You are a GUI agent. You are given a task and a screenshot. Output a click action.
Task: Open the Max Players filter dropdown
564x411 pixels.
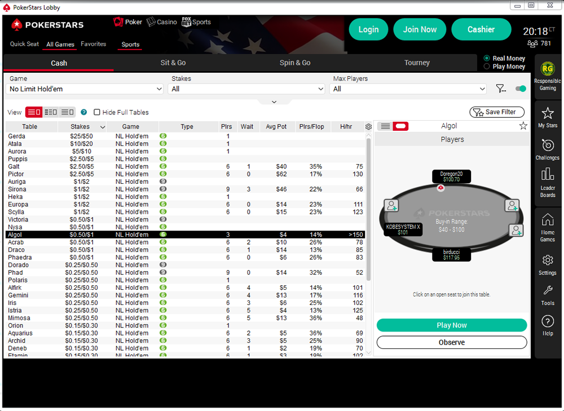point(408,89)
